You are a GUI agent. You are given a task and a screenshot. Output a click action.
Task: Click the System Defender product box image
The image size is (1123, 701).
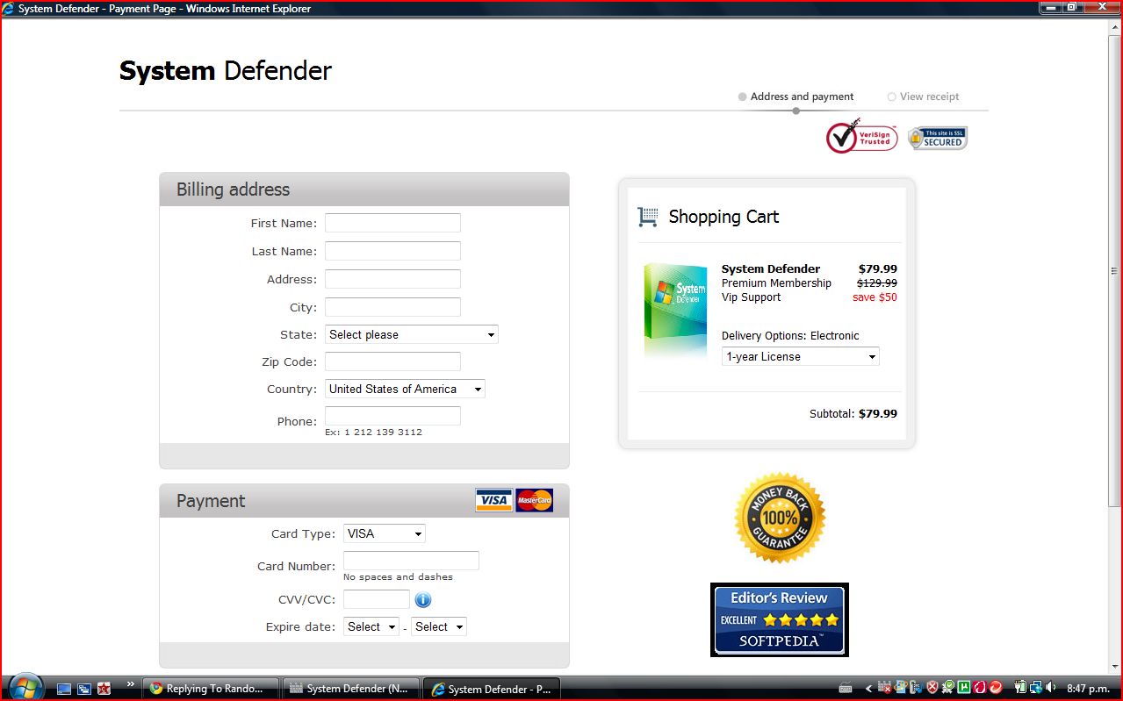[675, 308]
